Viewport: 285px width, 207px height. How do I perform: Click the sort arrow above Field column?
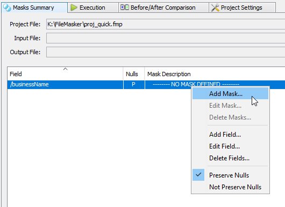point(65,69)
